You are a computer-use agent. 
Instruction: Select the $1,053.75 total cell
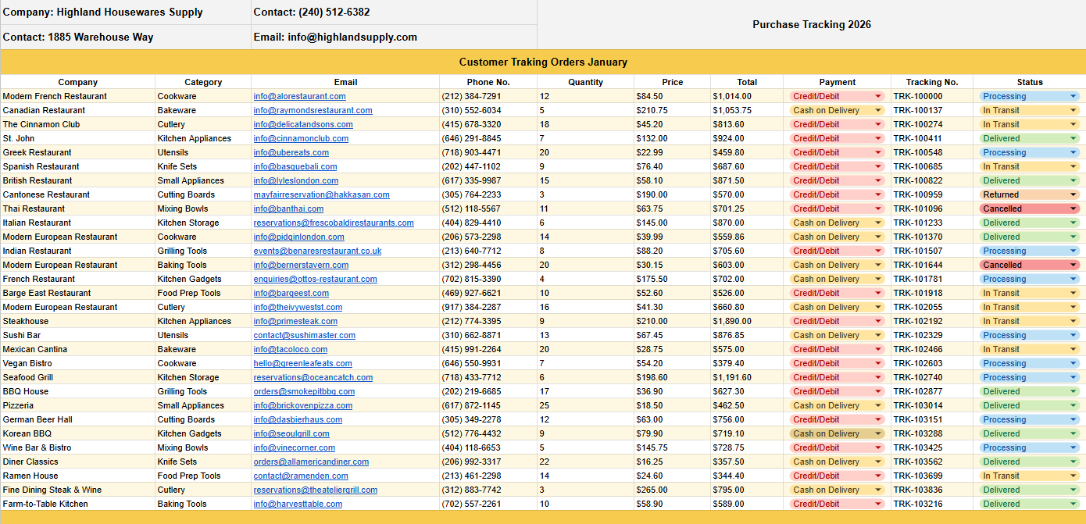(747, 110)
